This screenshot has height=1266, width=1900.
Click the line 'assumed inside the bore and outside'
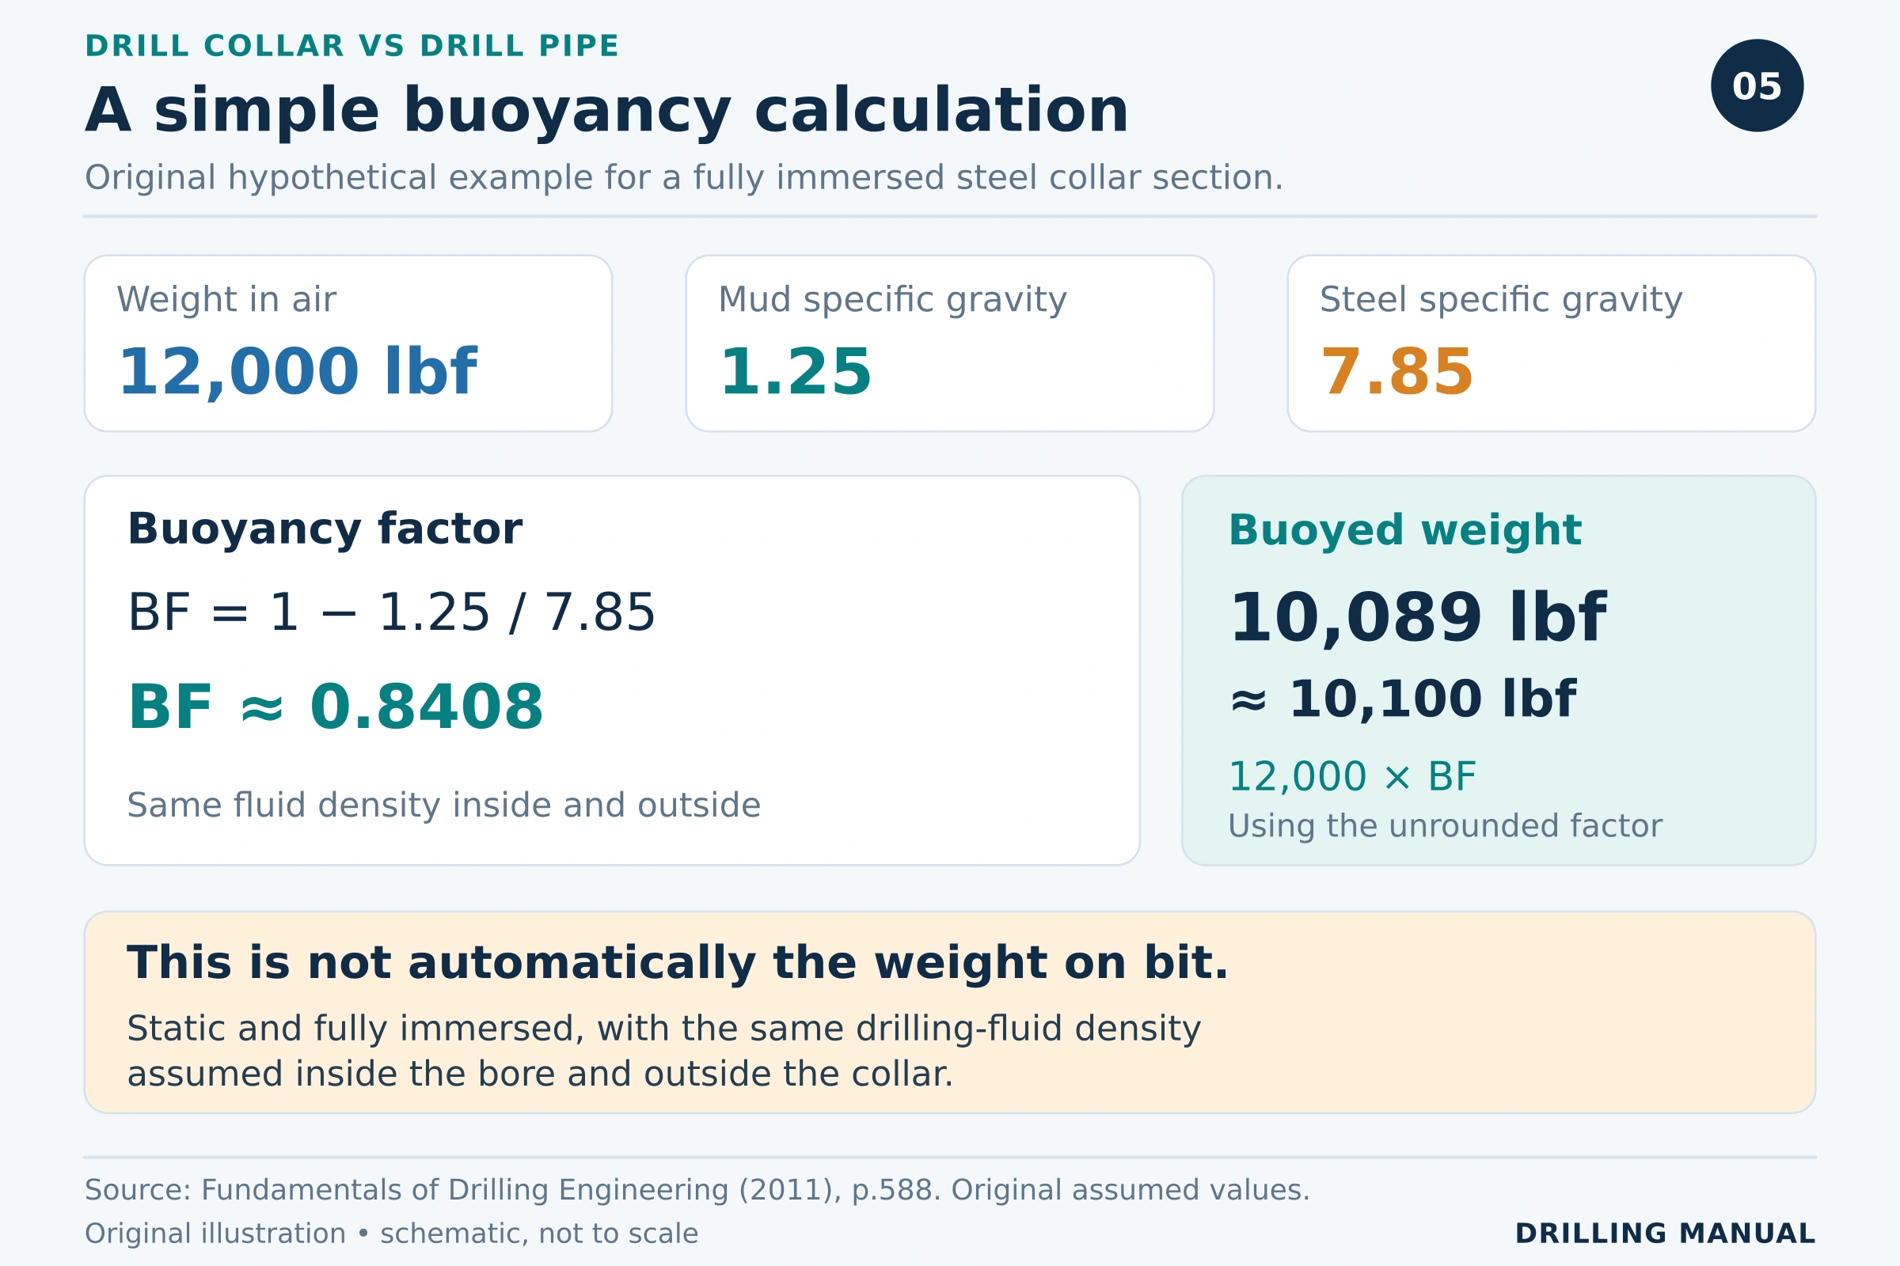(541, 1075)
